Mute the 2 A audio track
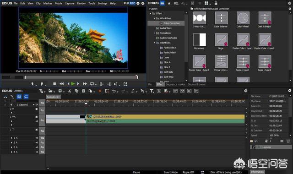This screenshot has height=174, width=293. coord(37,142)
